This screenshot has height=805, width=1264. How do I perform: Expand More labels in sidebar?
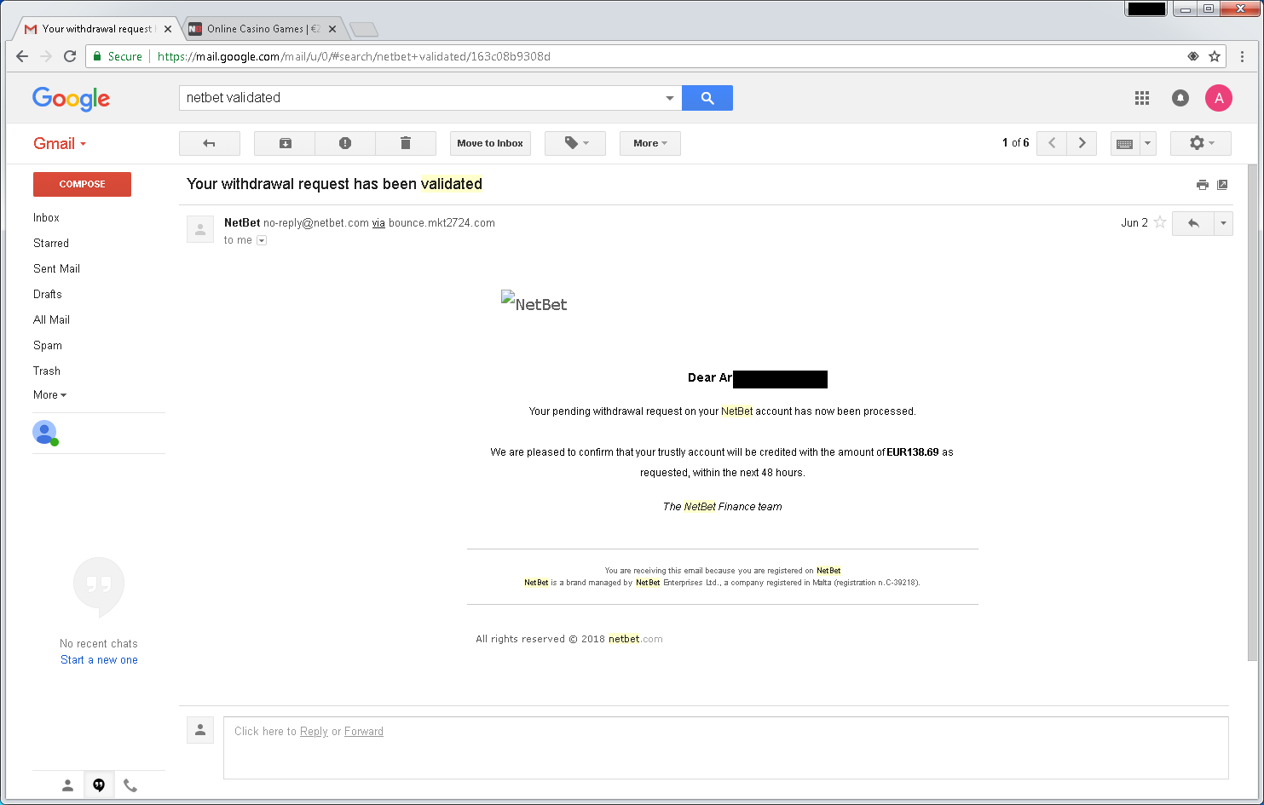49,394
